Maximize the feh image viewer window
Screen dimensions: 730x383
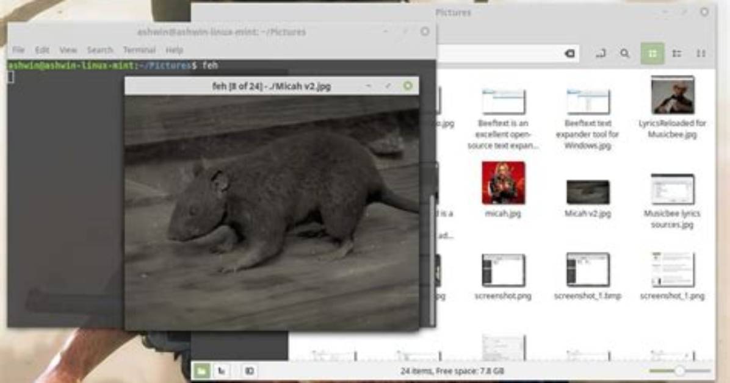point(388,85)
